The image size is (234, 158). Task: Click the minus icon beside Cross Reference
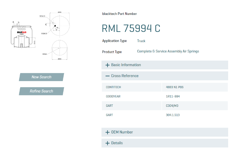107,76
